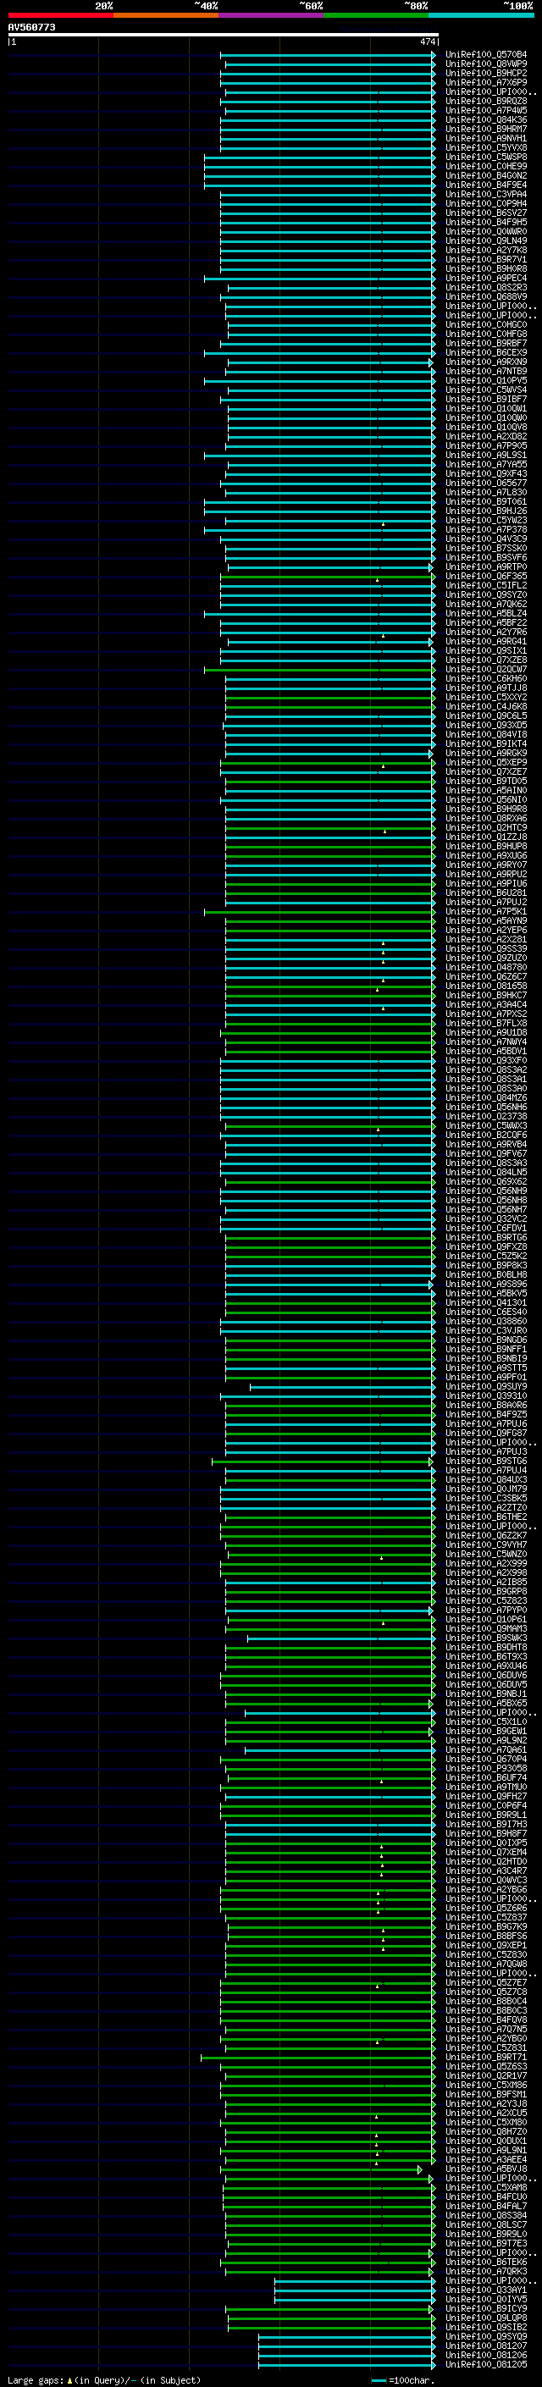
Task: Click the short cyan alignment bar of UniRef100_Q9SUY9
Action: (x=343, y=1387)
